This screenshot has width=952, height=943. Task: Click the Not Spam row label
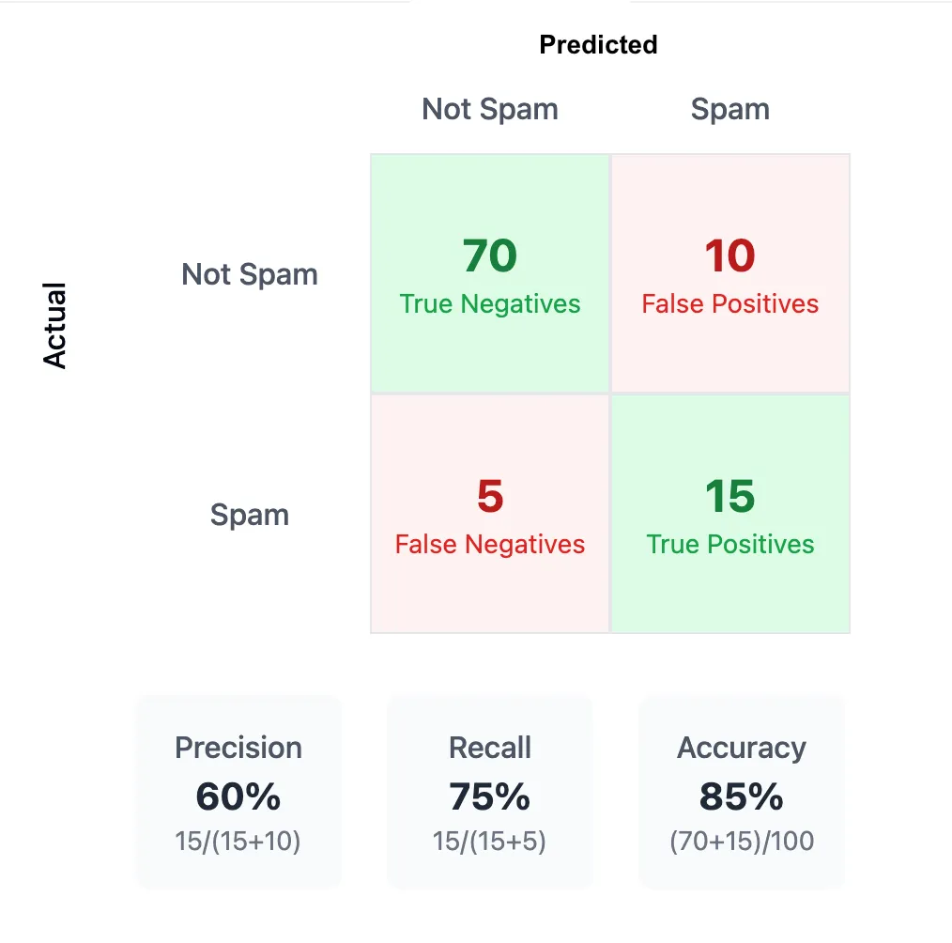pos(250,274)
